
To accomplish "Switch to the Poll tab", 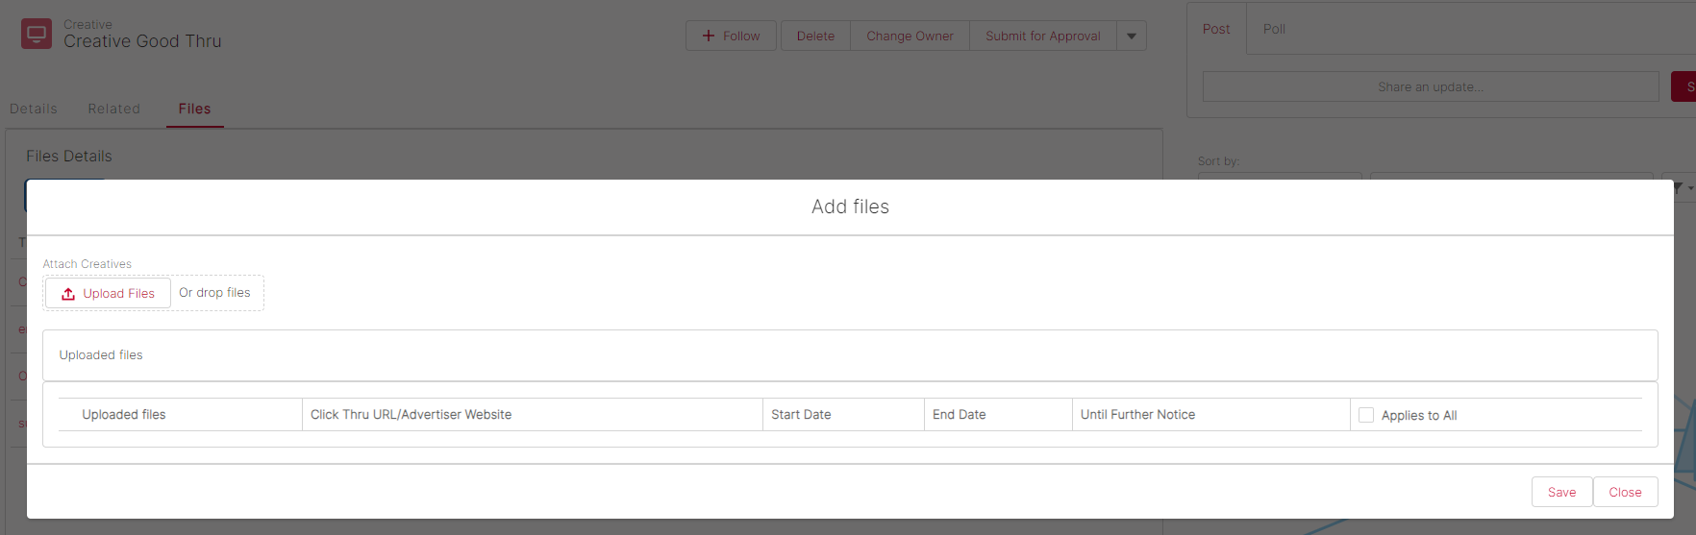I will click(1274, 29).
